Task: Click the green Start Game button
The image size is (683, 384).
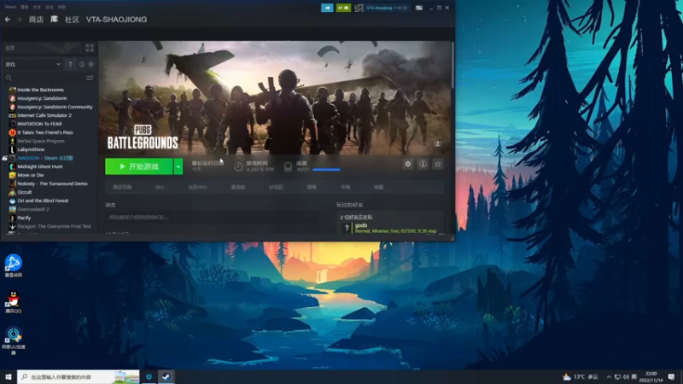Action: [139, 166]
